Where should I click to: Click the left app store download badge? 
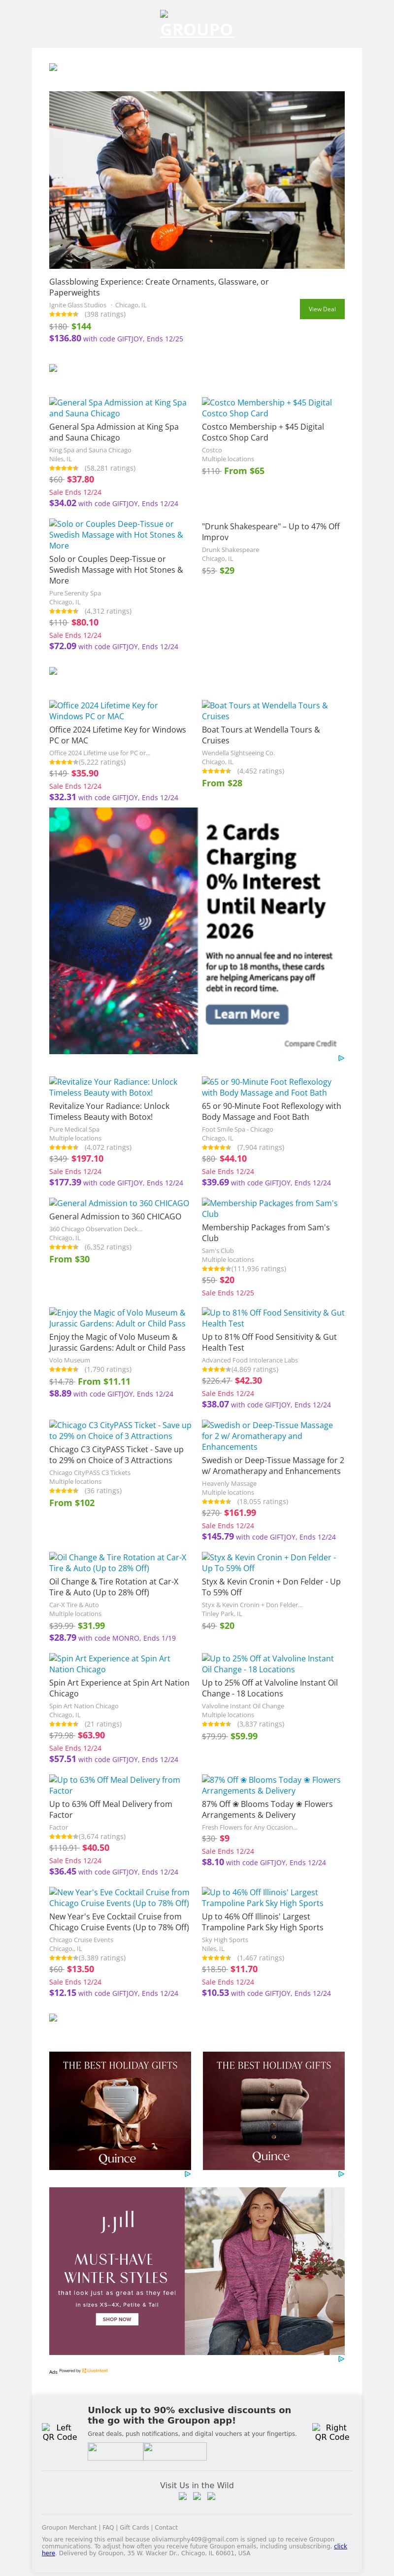(115, 2451)
